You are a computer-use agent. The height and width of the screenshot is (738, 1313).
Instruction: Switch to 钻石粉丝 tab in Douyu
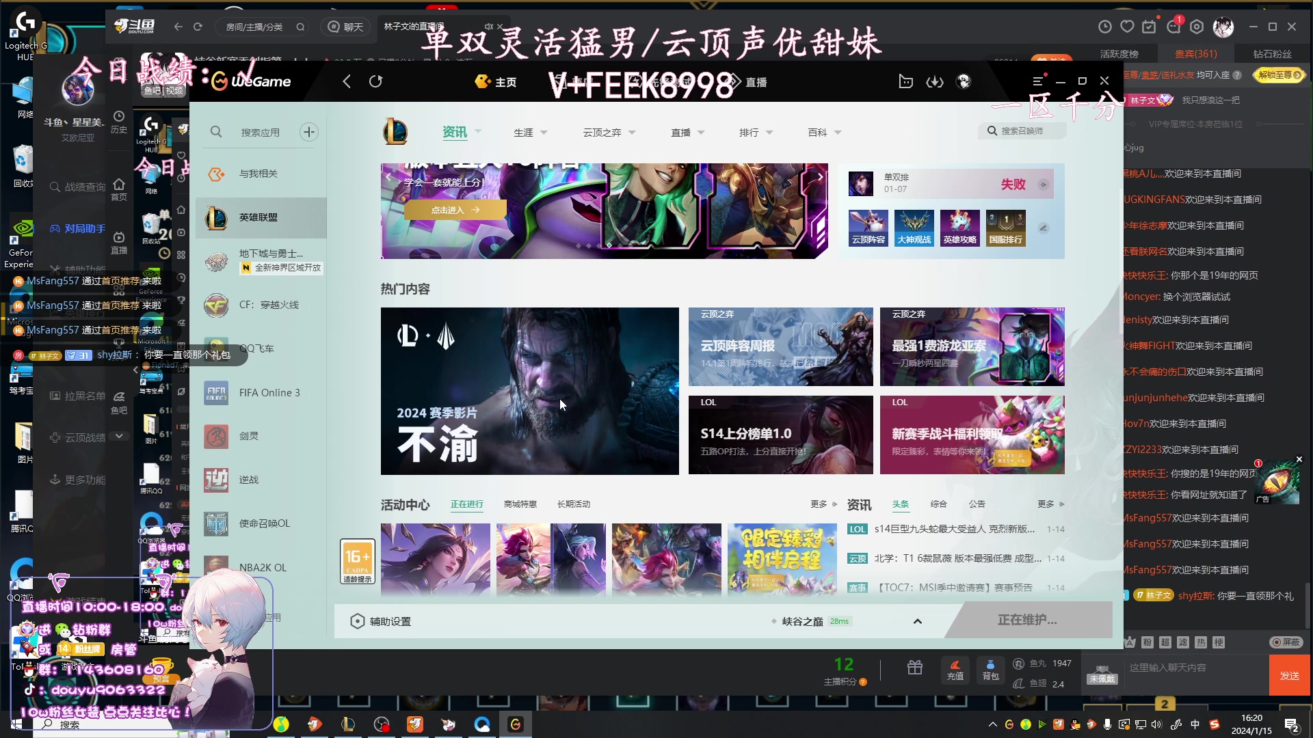[x=1272, y=54]
